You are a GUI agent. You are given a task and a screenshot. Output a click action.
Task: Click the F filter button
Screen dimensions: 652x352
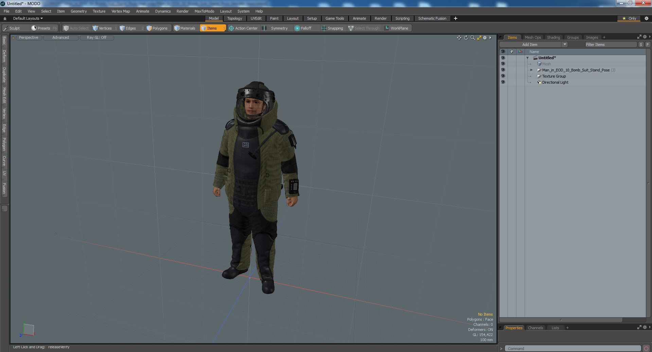648,45
